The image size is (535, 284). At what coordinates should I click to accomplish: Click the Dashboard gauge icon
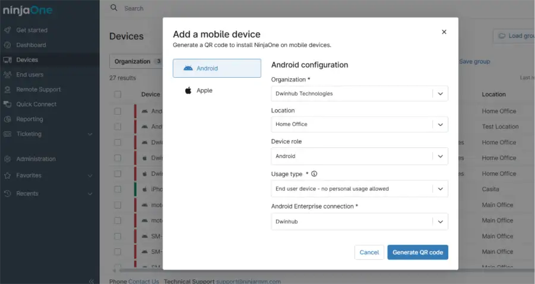click(x=8, y=45)
